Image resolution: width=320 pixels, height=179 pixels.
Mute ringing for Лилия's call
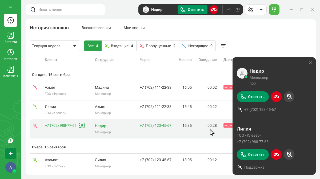pos(289,154)
